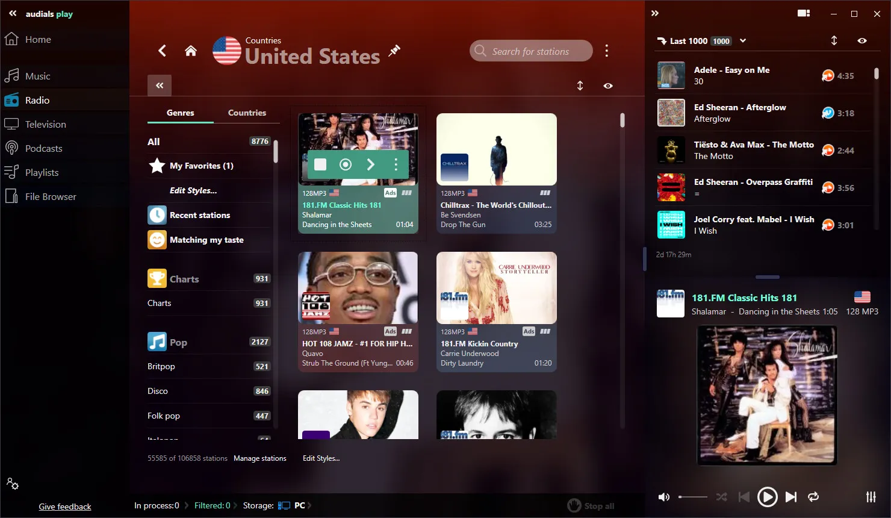This screenshot has width=891, height=518.
Task: Click the sort arrows above station grid
Action: pyautogui.click(x=580, y=86)
